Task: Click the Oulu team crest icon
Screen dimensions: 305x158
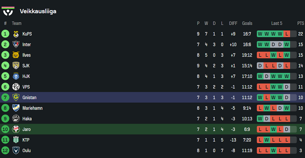Action: coord(16,150)
